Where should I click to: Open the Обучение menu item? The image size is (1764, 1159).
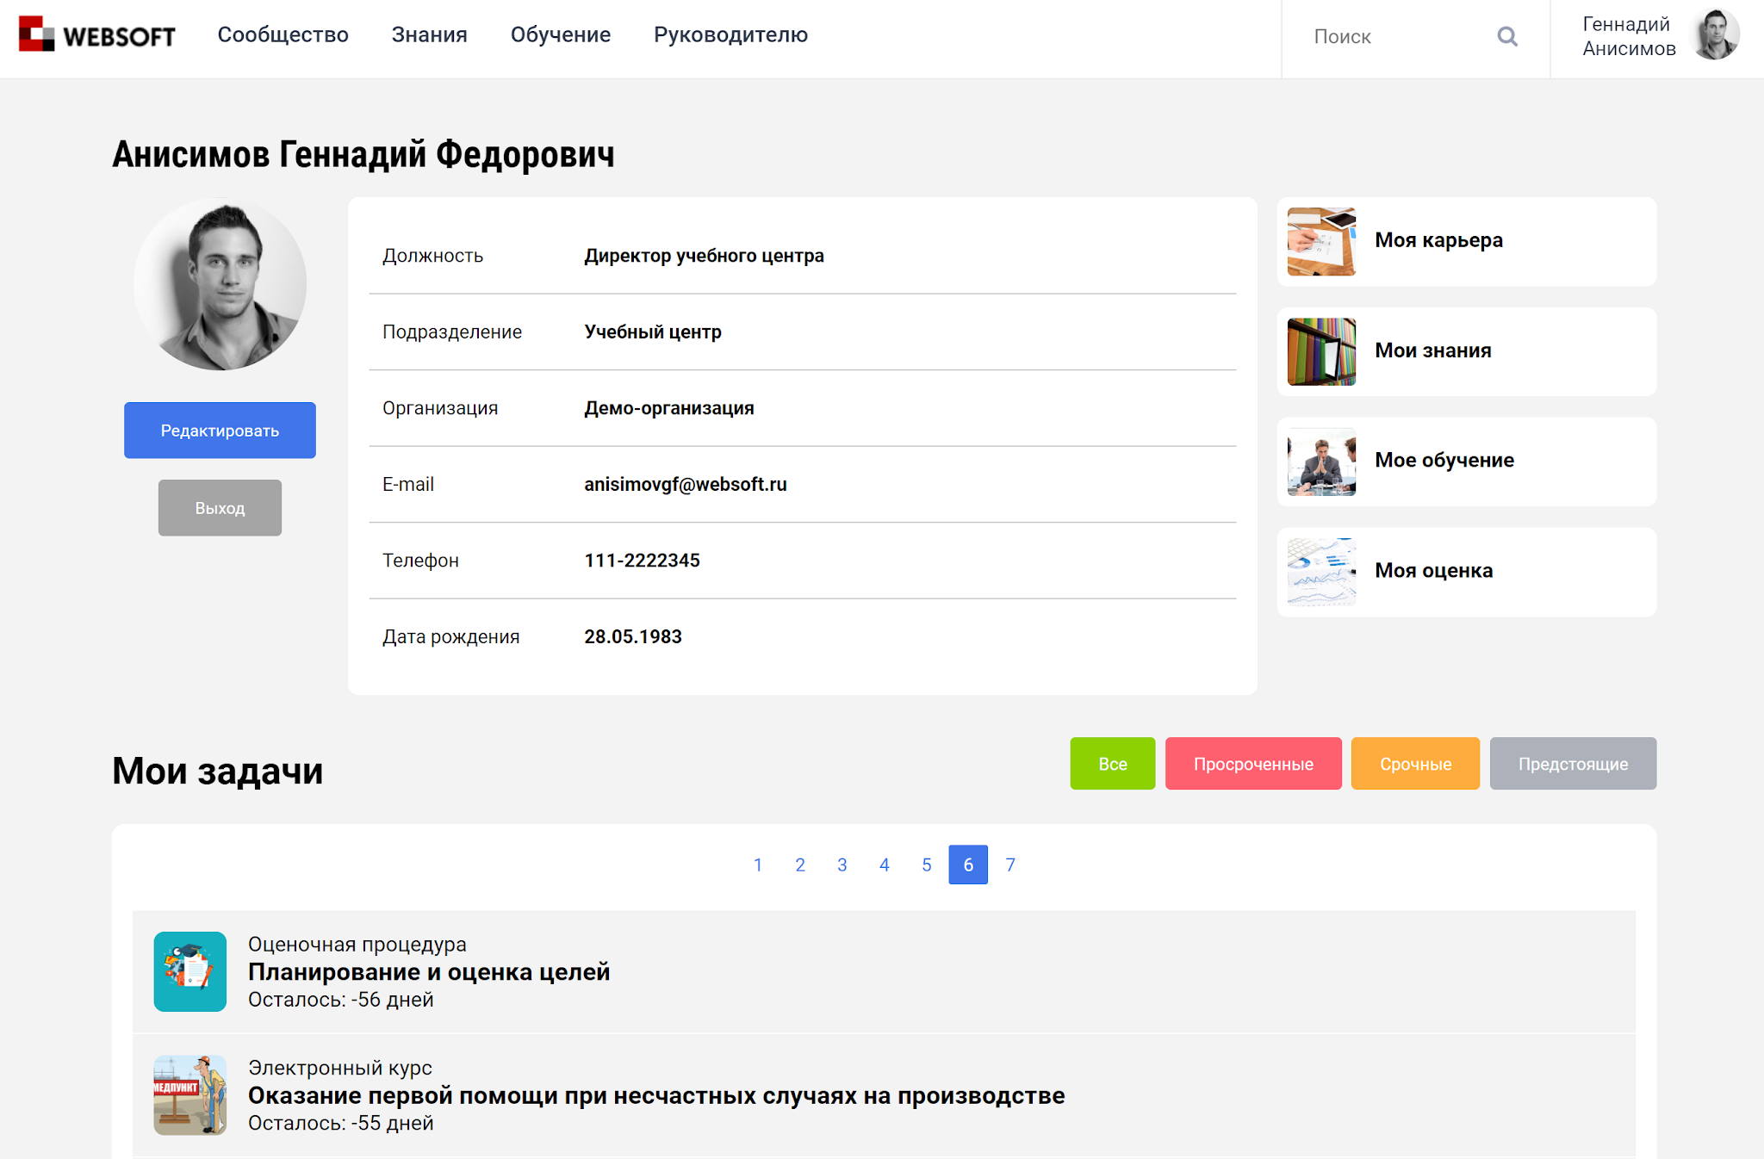pos(560,35)
